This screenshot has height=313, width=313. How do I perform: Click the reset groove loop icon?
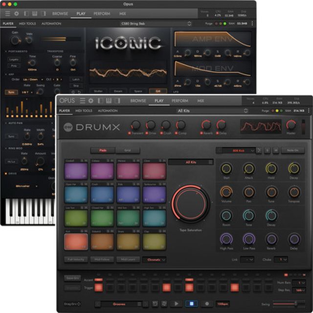click(x=155, y=304)
